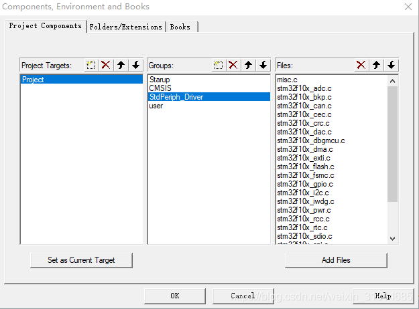Select file stm32f10x_sdio.c
The height and width of the screenshot is (309, 419).
332,236
